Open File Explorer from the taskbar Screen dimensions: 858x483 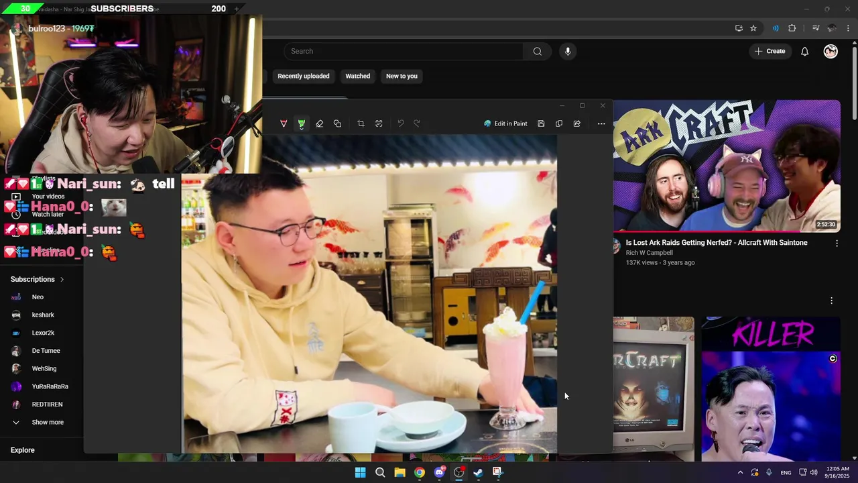(400, 472)
